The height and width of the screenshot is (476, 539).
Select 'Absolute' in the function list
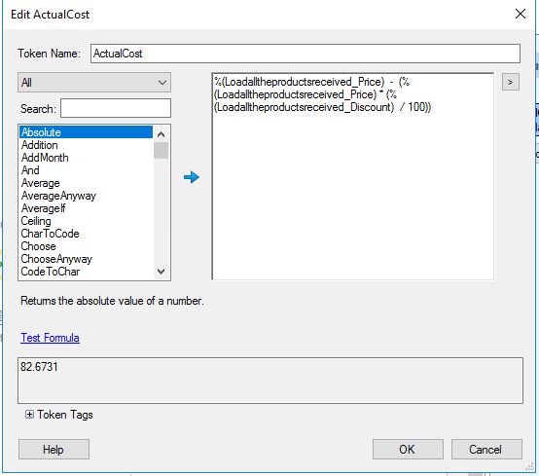point(86,132)
